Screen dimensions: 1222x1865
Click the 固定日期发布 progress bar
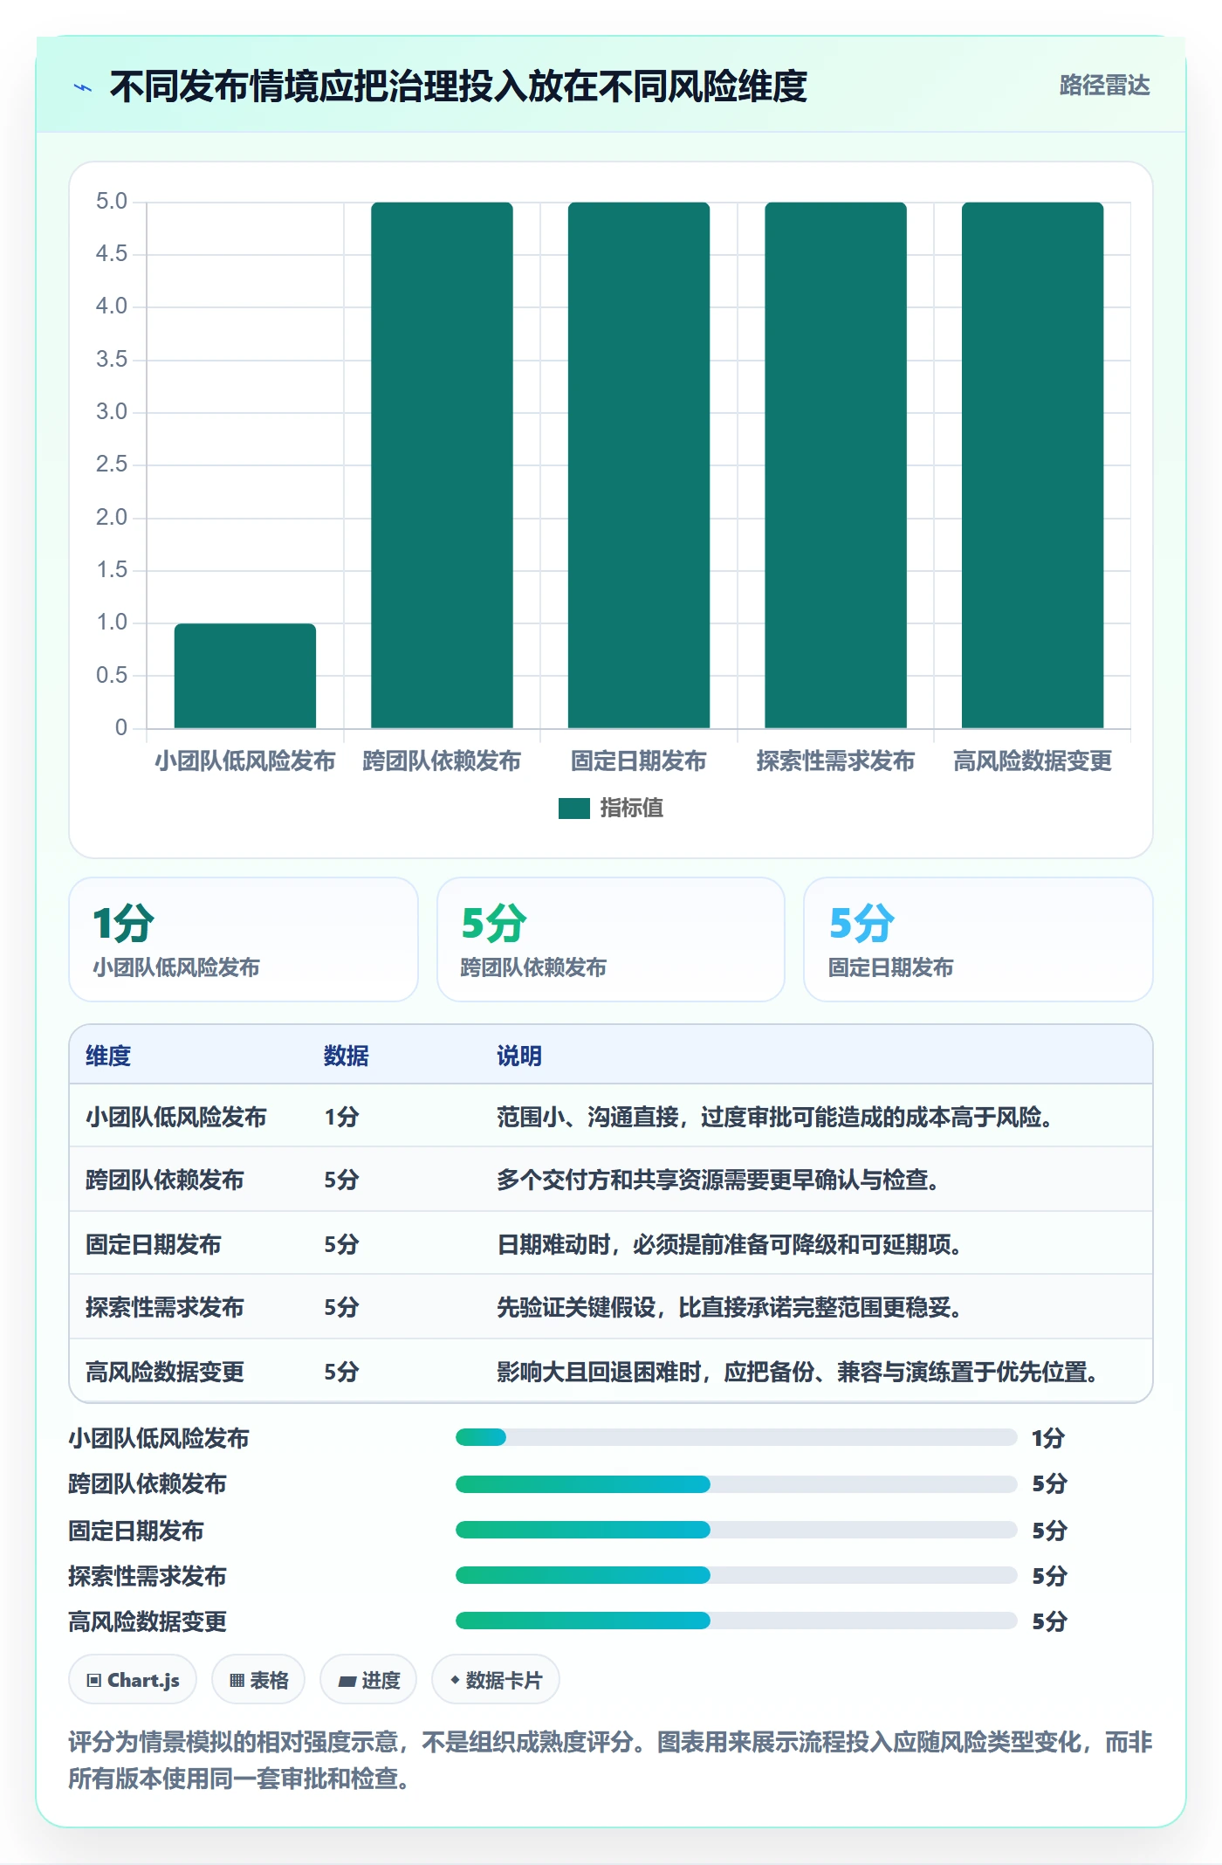[x=736, y=1530]
